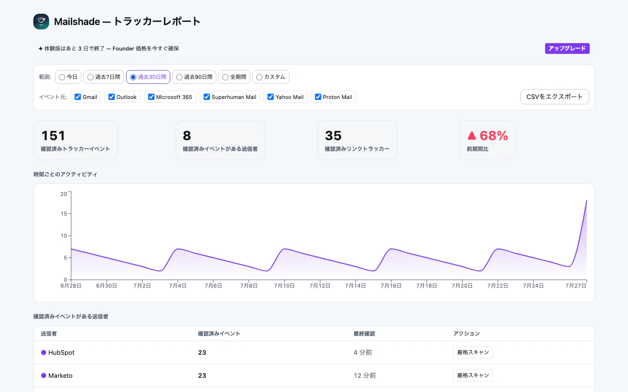Run 厳格スキャン for HubSpot
The image size is (628, 392).
click(x=473, y=352)
